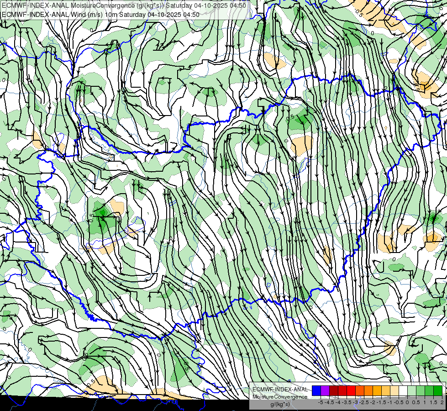Click the -5 tick label on the color scale
This screenshot has height=411, width=447.
pos(321,402)
